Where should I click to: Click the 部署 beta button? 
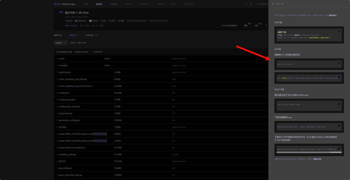point(246,25)
